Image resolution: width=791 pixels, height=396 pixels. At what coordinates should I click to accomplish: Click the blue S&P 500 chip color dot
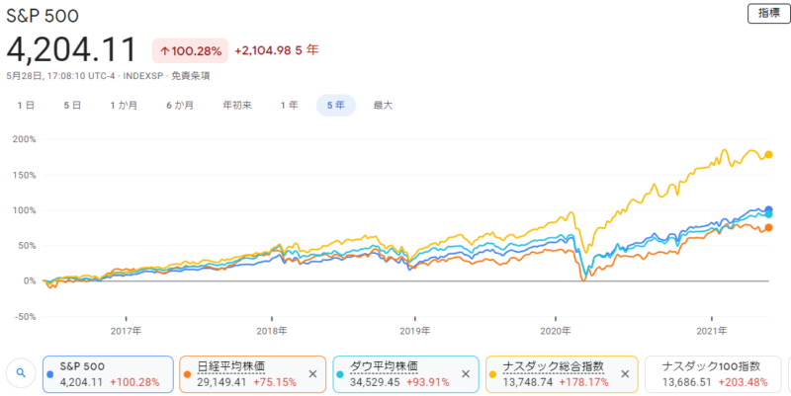pos(50,374)
